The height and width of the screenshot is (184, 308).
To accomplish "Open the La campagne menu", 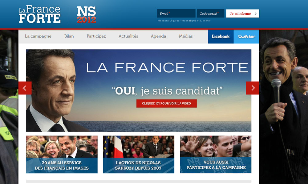I will tap(38, 36).
